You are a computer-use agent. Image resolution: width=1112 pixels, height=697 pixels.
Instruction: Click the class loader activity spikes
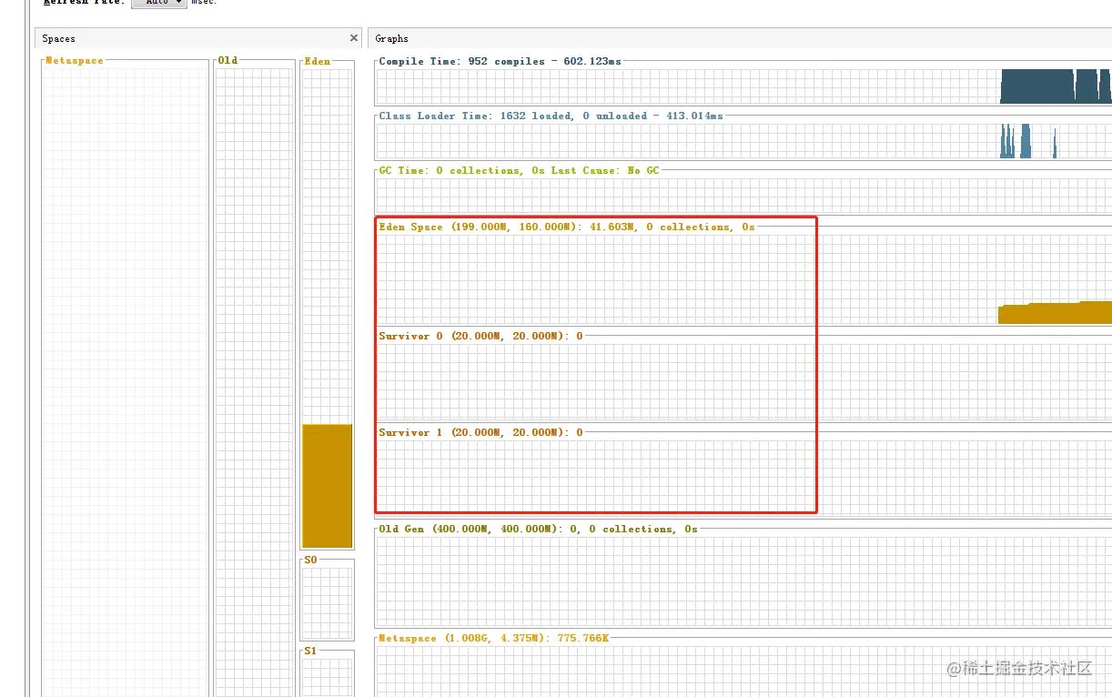click(x=1028, y=141)
